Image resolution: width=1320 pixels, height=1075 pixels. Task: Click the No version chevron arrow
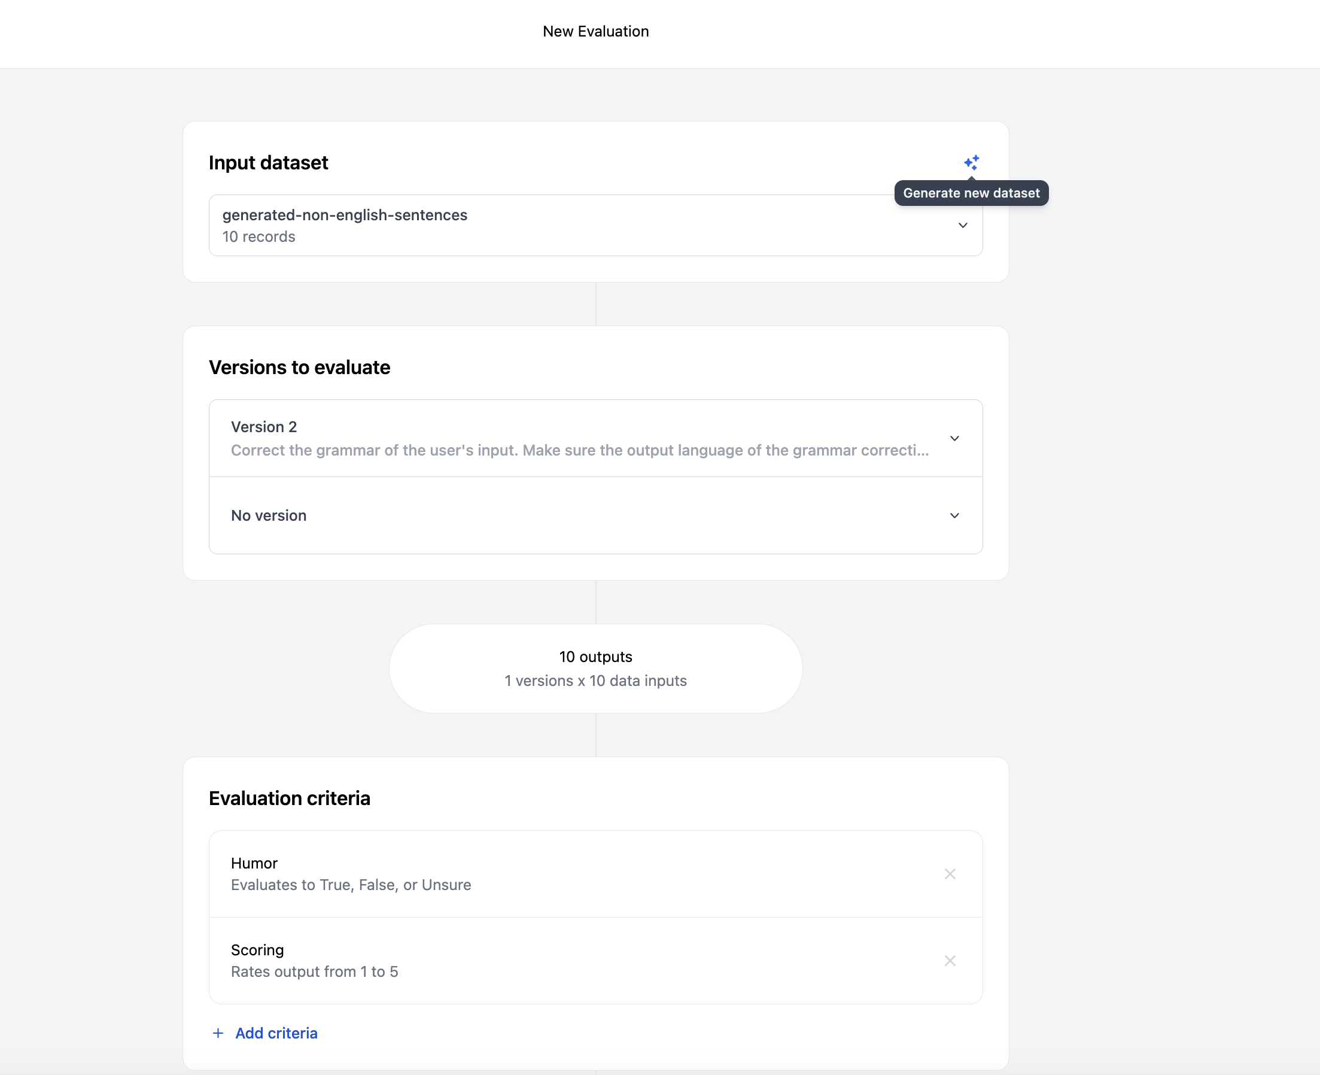click(954, 515)
